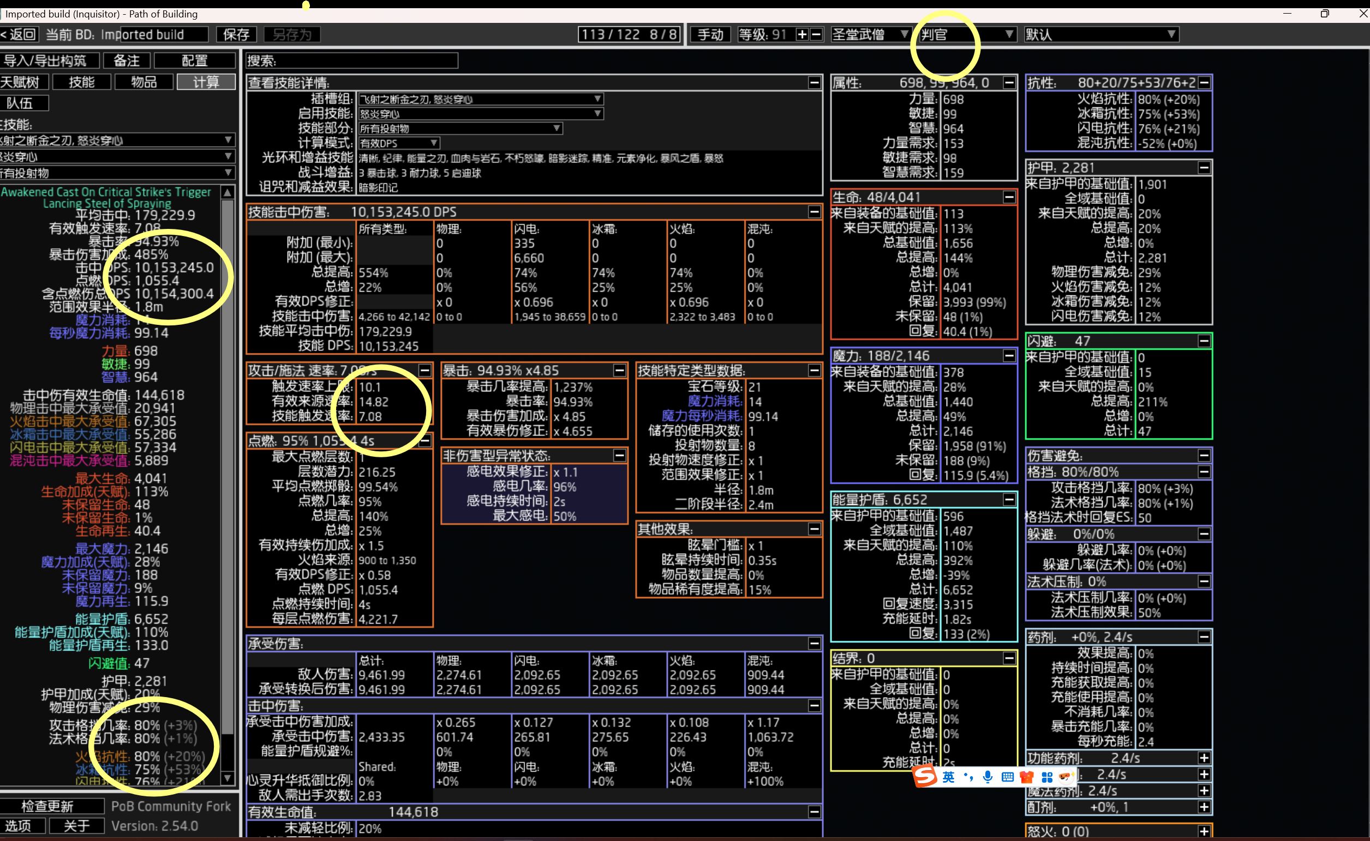
Task: Click the sidebar stats scrollbar down arrow
Action: (227, 778)
